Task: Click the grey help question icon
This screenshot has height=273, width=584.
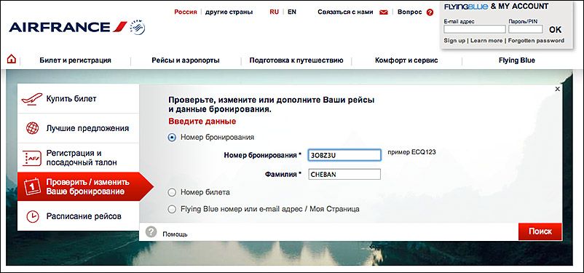Action: coord(151,232)
